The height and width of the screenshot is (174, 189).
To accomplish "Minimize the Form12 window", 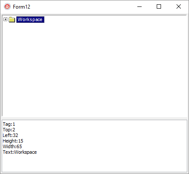I will (139, 6).
